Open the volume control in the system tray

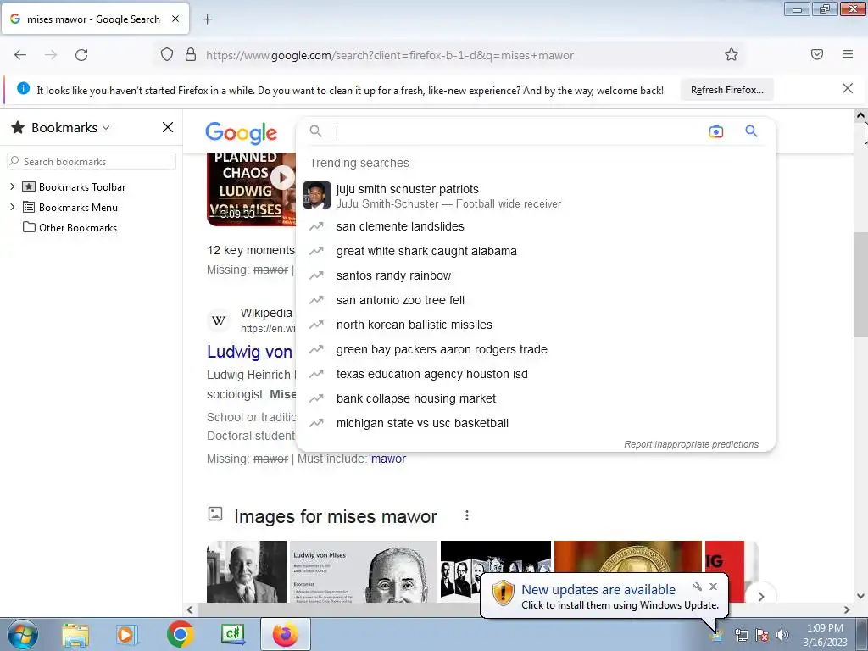(x=782, y=634)
